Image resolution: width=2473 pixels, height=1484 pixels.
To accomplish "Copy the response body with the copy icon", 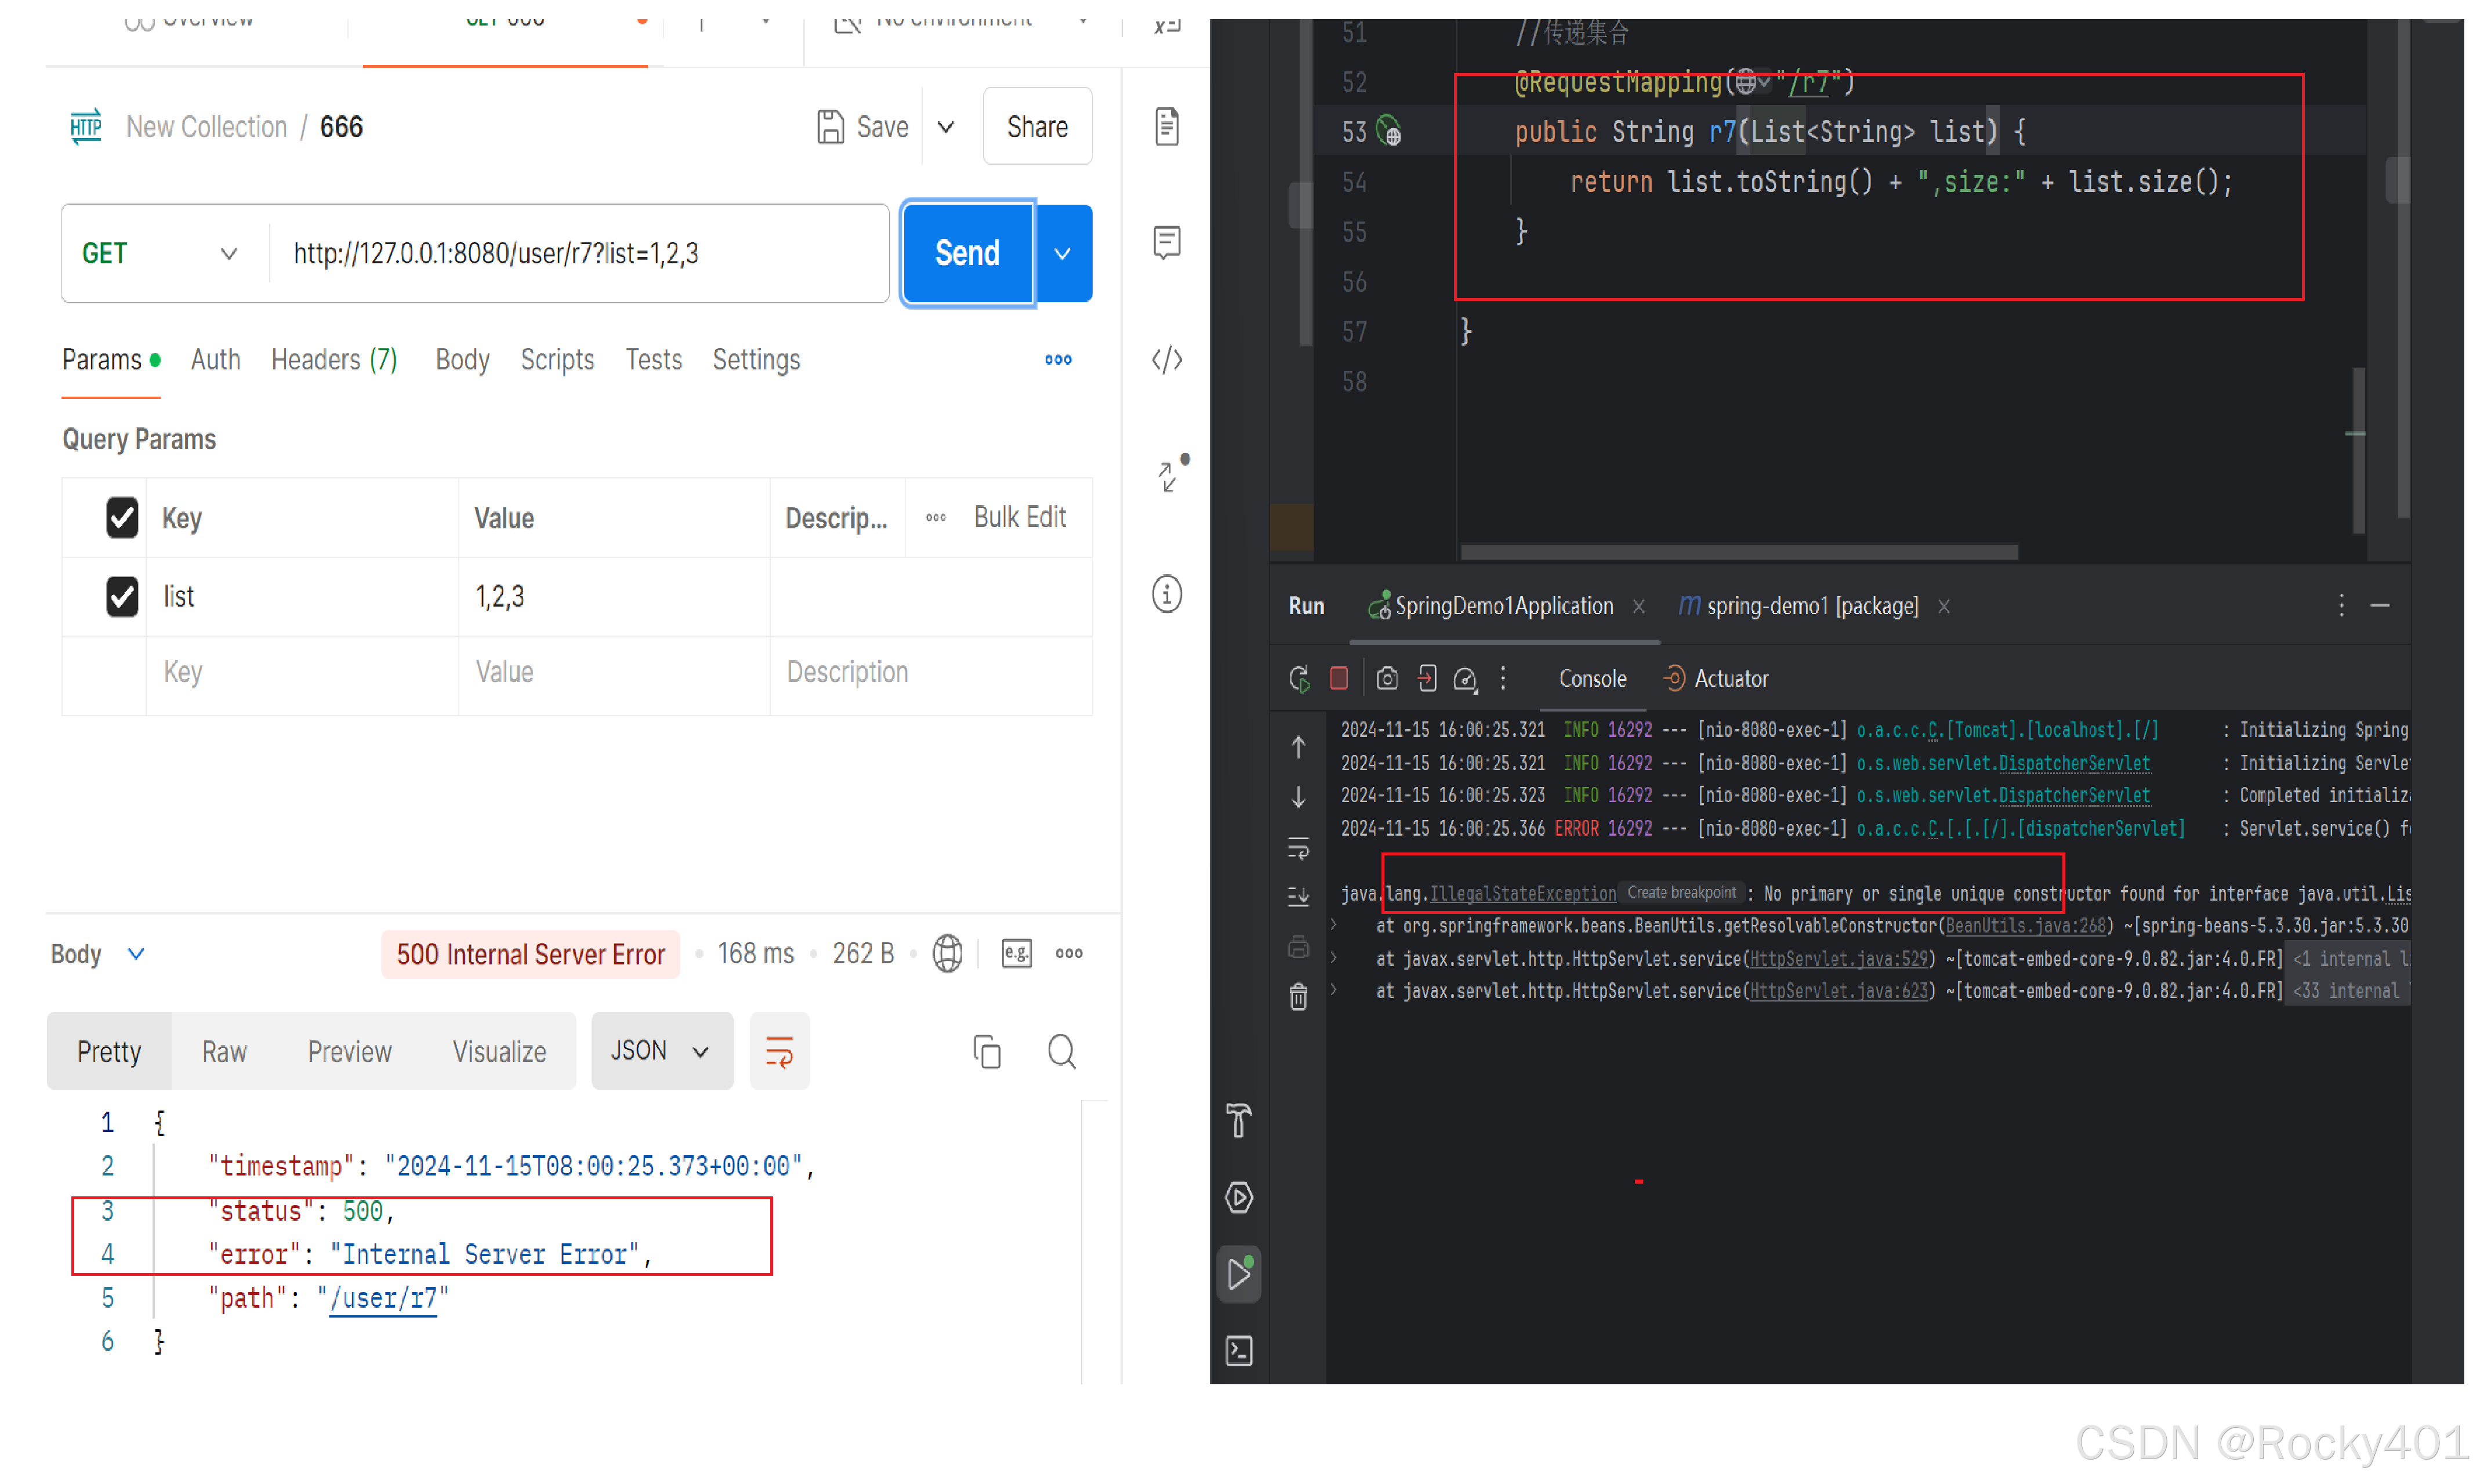I will pos(987,1051).
